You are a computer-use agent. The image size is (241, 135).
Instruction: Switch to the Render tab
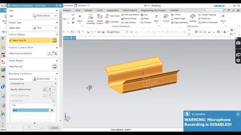pos(88,10)
